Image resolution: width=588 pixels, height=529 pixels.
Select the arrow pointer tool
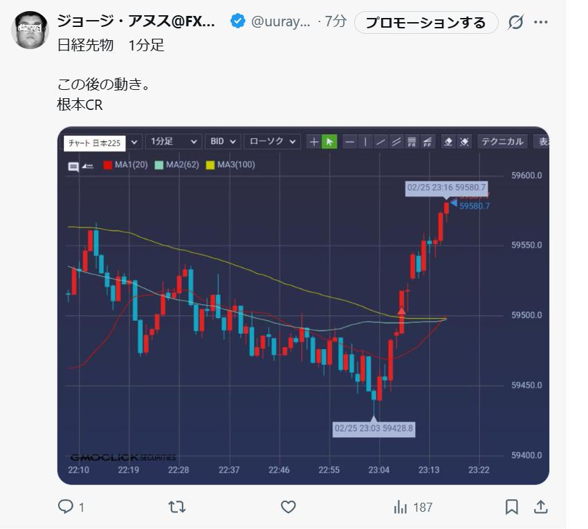tap(329, 142)
